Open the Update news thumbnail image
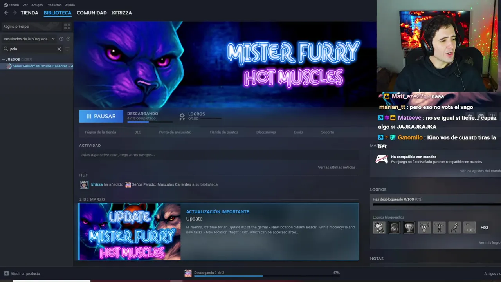Viewport: 501px width, 282px height. tap(130, 231)
